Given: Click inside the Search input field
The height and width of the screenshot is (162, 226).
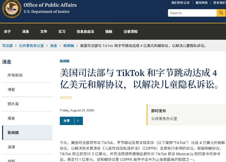Looking at the screenshot, I should coord(192,13).
